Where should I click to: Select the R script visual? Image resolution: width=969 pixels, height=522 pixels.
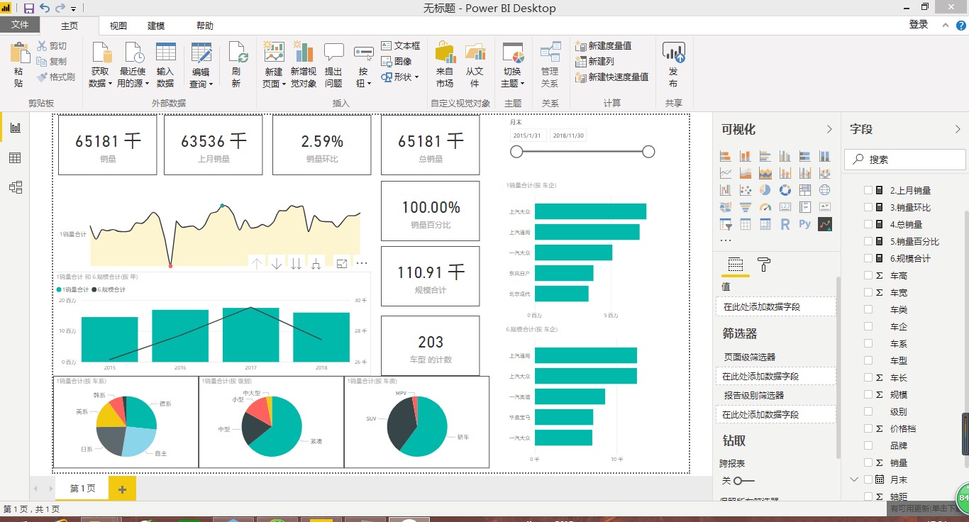coord(785,225)
